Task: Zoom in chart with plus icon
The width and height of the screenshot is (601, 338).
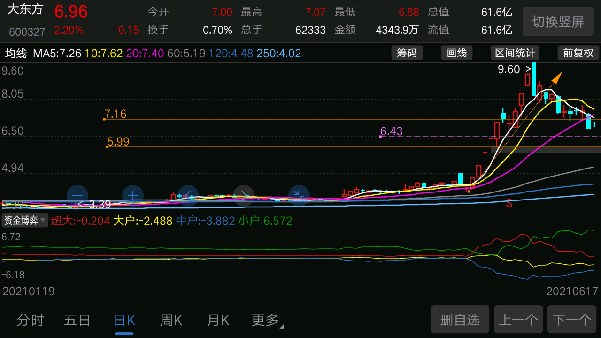Action: click(133, 196)
